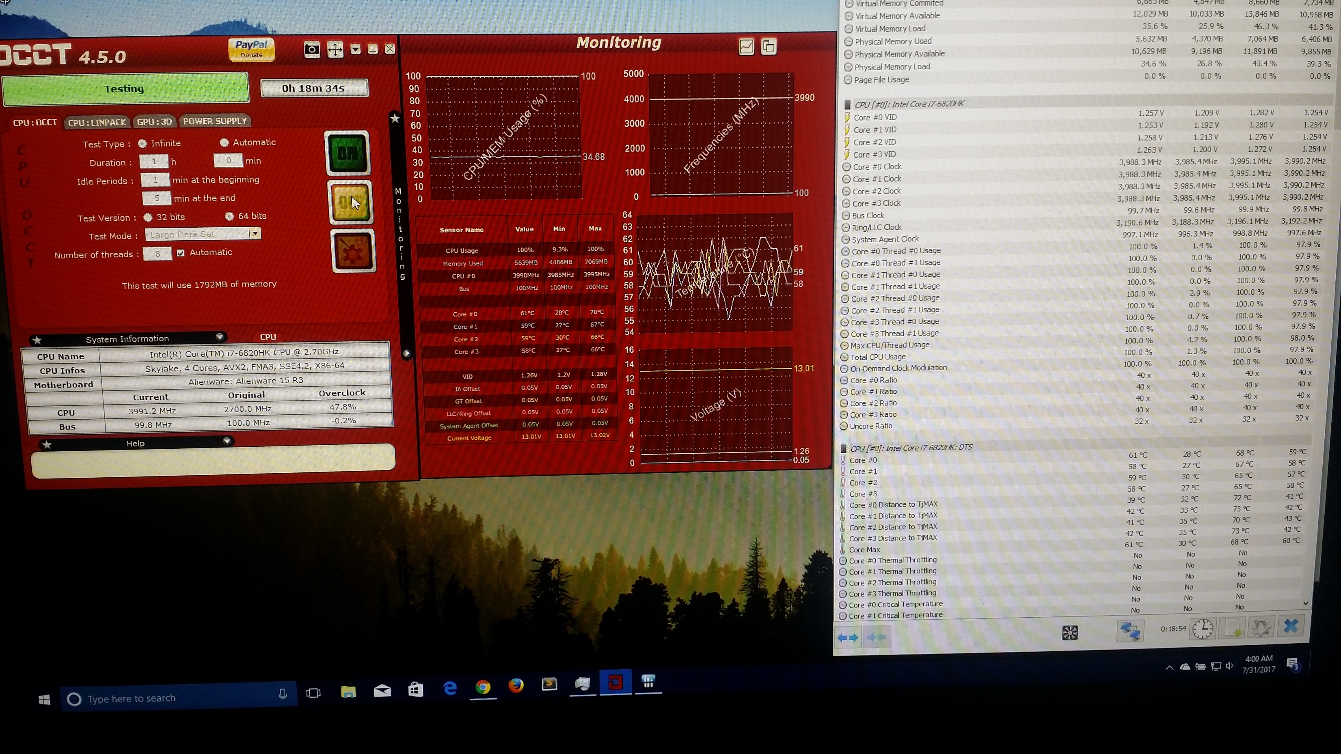Viewport: 1341px width, 754px height.
Task: Select the 32 bits test version
Action: point(148,218)
